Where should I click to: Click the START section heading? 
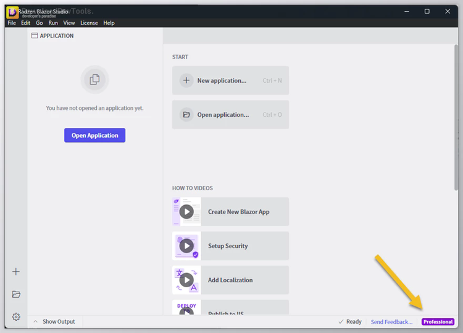(180, 57)
